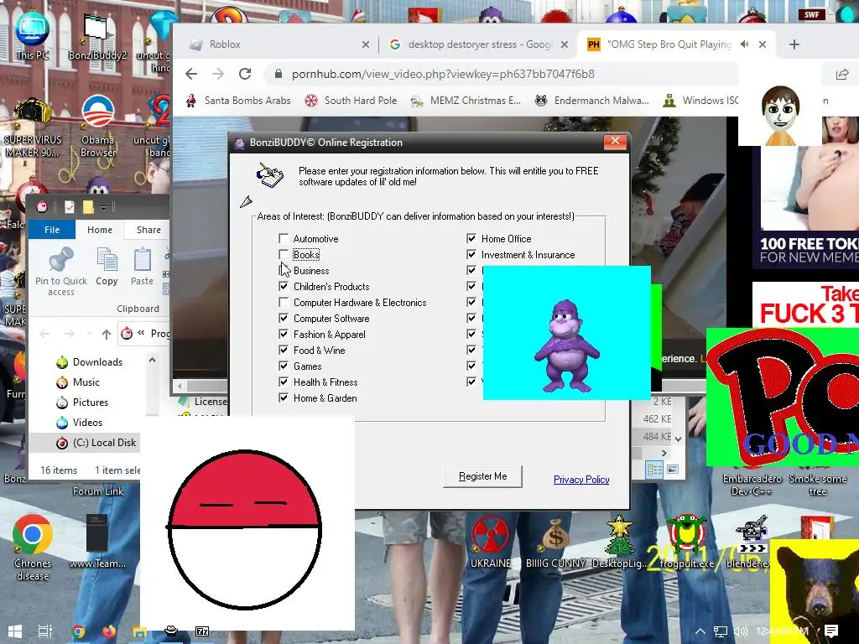Viewport: 859px width, 644px height.
Task: Open the UKRAINE radiation desktop icon
Action: click(490, 541)
